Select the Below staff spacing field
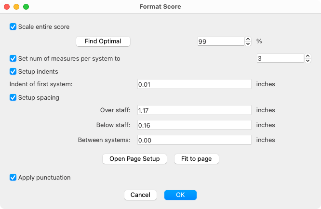The height and width of the screenshot is (209, 321). coord(194,125)
